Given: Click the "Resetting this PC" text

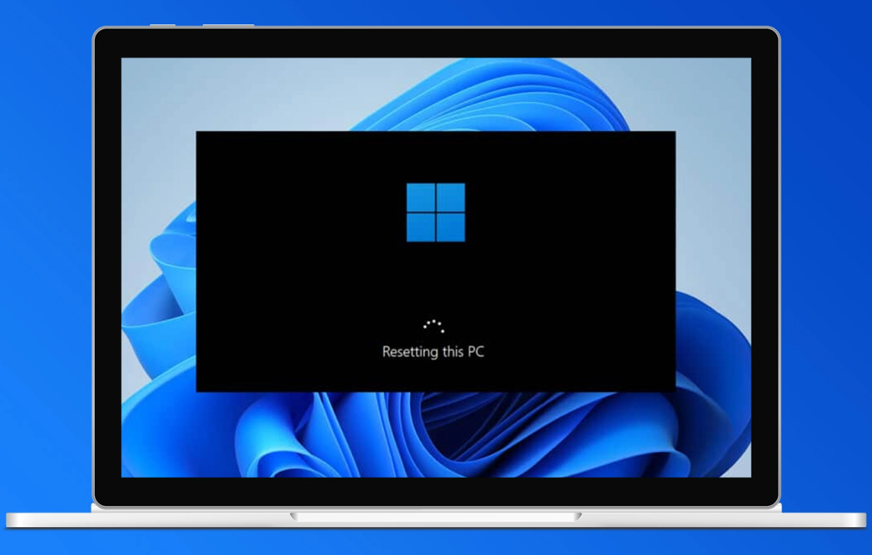Looking at the screenshot, I should pos(433,352).
